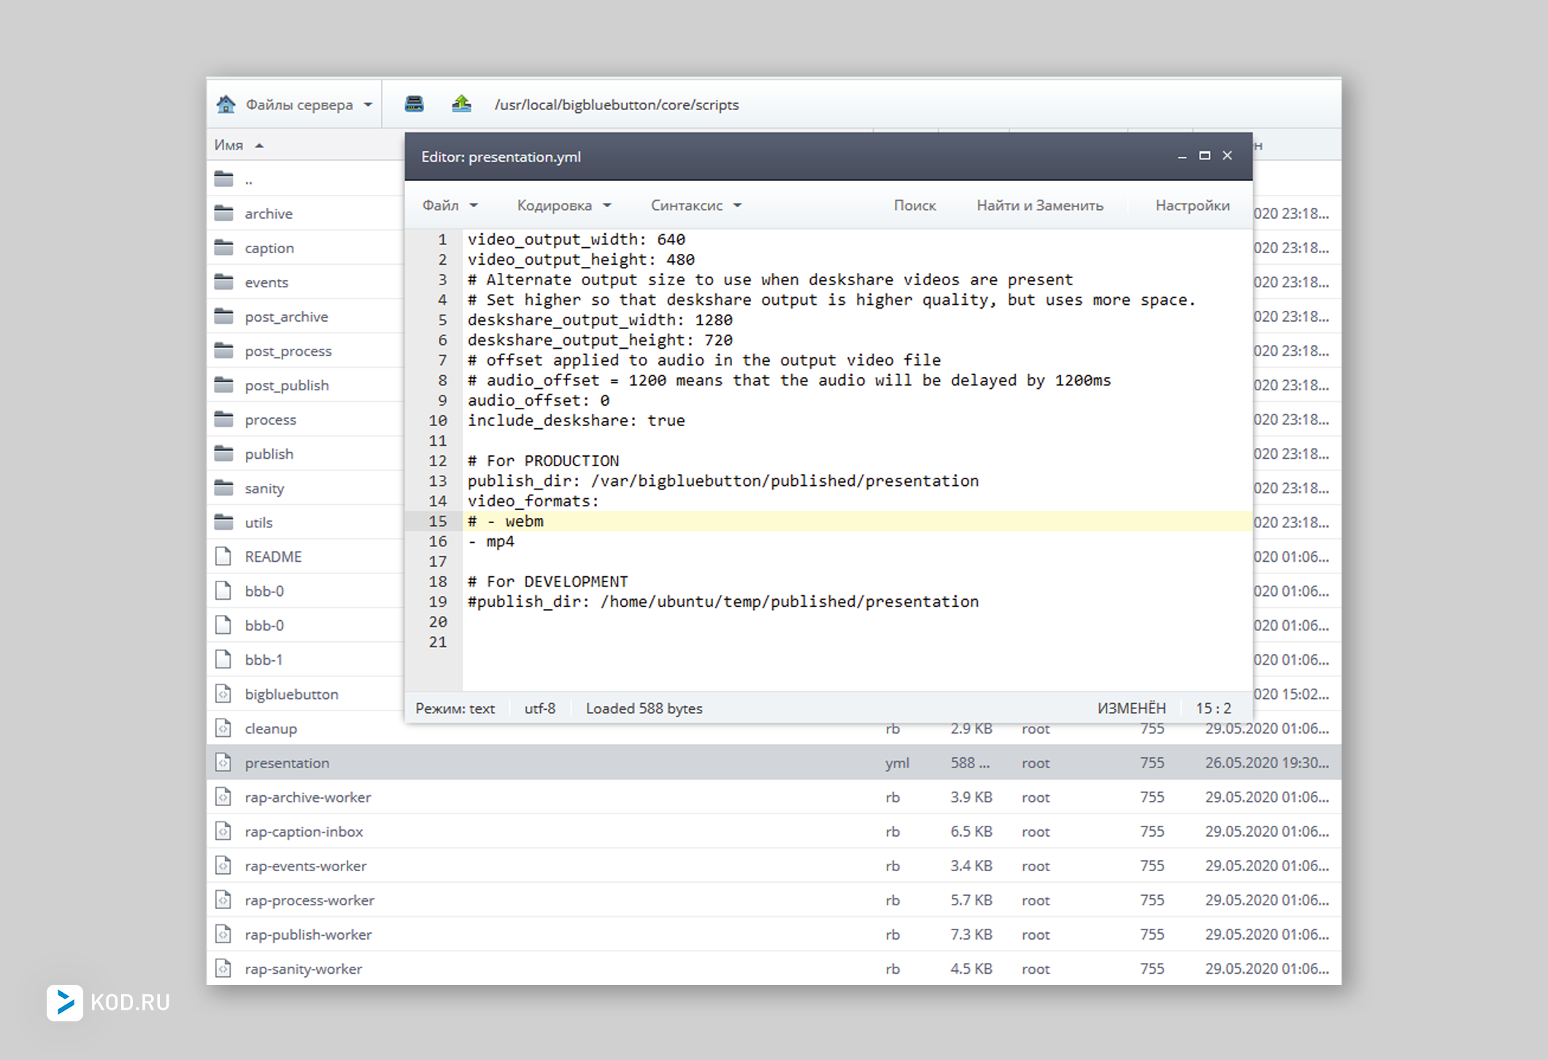
Task: Maximize the presentation.yml editor window
Action: coord(1204,156)
